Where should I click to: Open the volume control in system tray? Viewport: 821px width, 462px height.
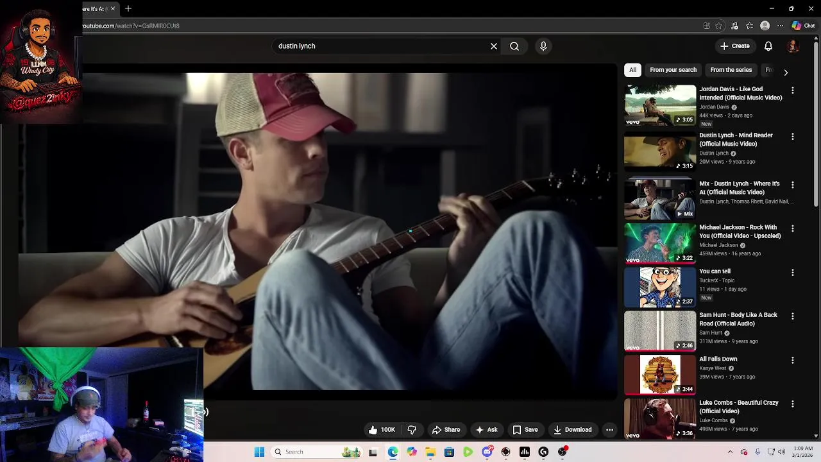click(x=781, y=452)
